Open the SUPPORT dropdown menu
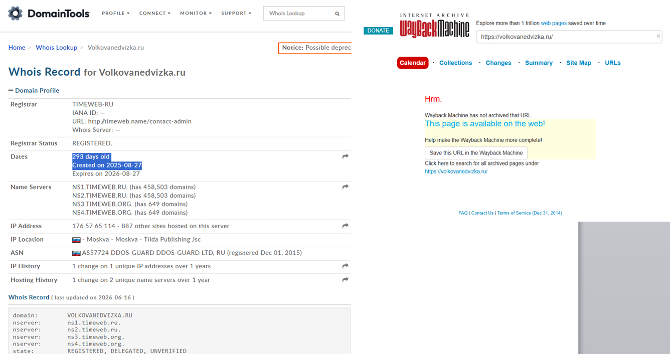670x354 pixels. pyautogui.click(x=236, y=14)
